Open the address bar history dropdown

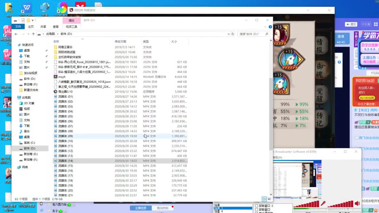pos(228,34)
